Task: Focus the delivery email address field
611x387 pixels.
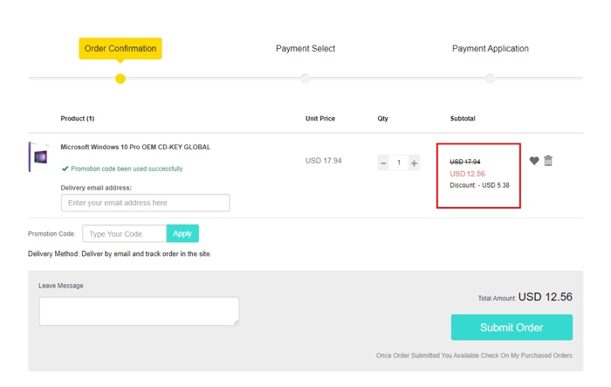Action: coord(146,203)
